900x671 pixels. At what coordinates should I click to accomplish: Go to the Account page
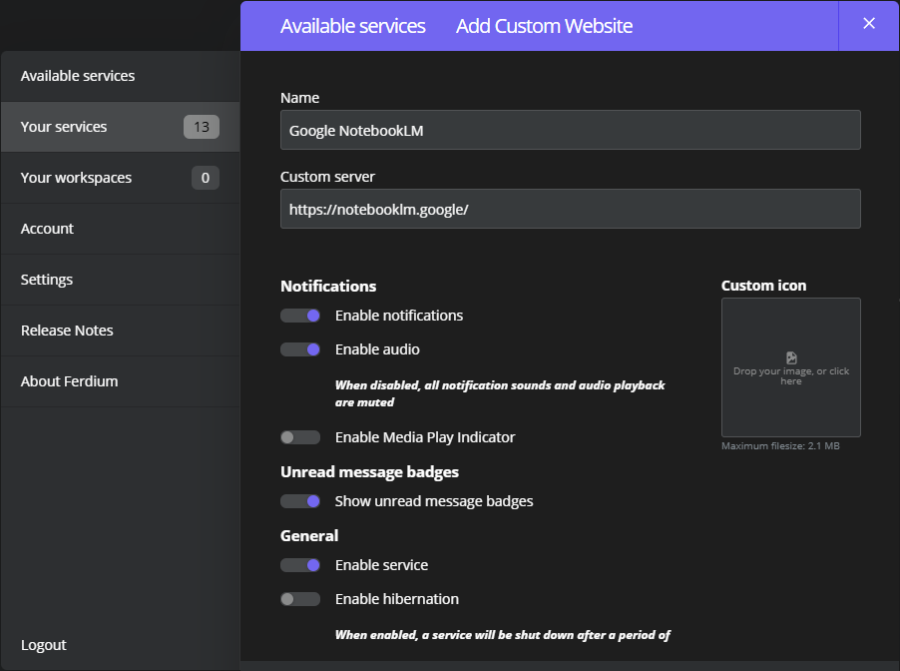47,229
